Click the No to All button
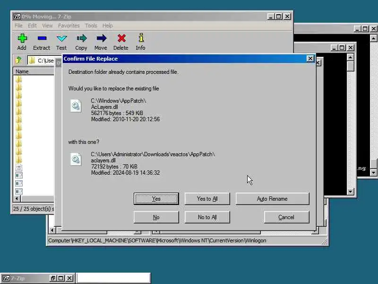The image size is (378, 284). click(207, 217)
